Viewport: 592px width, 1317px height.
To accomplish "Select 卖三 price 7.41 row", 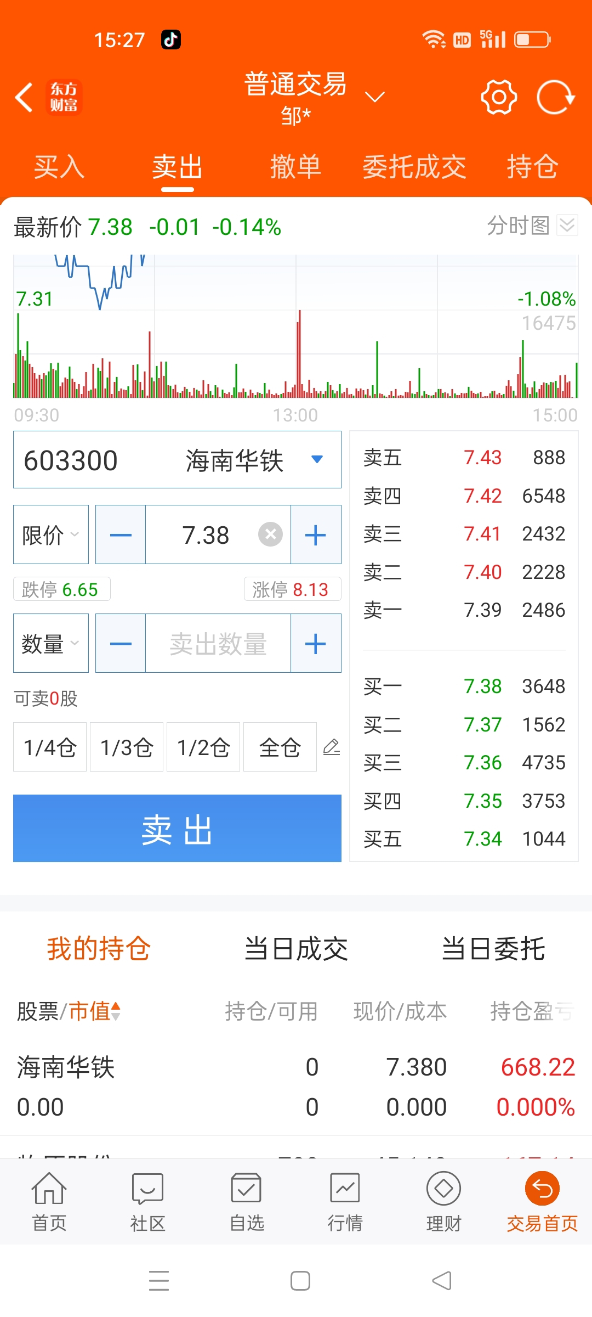I will click(x=464, y=533).
